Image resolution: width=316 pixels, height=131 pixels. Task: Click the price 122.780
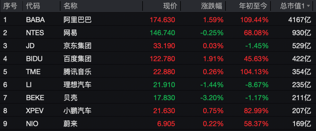[x=162, y=59]
